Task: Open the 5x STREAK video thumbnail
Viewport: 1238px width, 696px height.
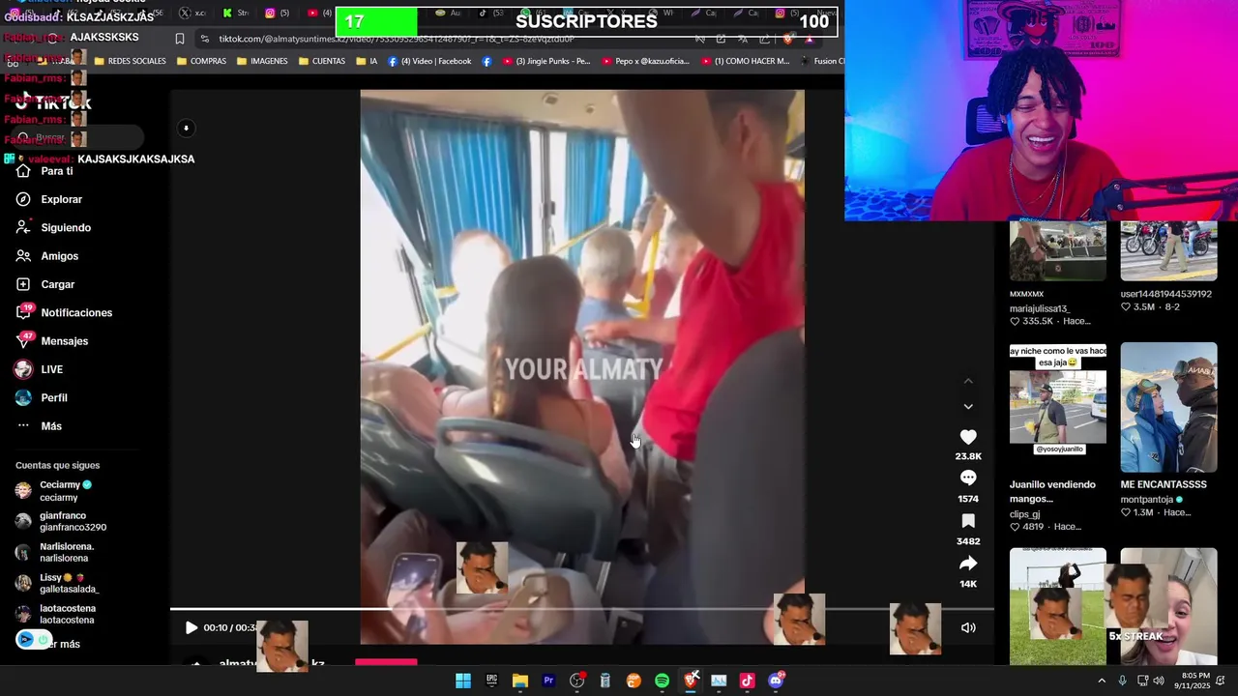Action: [1168, 606]
